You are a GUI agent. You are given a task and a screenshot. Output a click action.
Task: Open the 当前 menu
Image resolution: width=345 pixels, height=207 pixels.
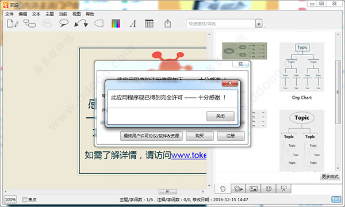click(63, 14)
